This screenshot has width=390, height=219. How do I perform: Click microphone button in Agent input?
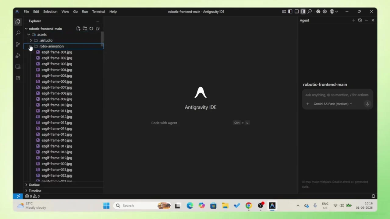pyautogui.click(x=367, y=104)
